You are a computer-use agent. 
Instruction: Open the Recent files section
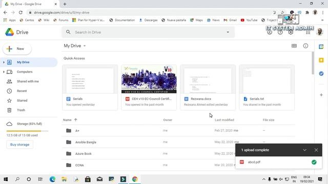[x=22, y=91]
